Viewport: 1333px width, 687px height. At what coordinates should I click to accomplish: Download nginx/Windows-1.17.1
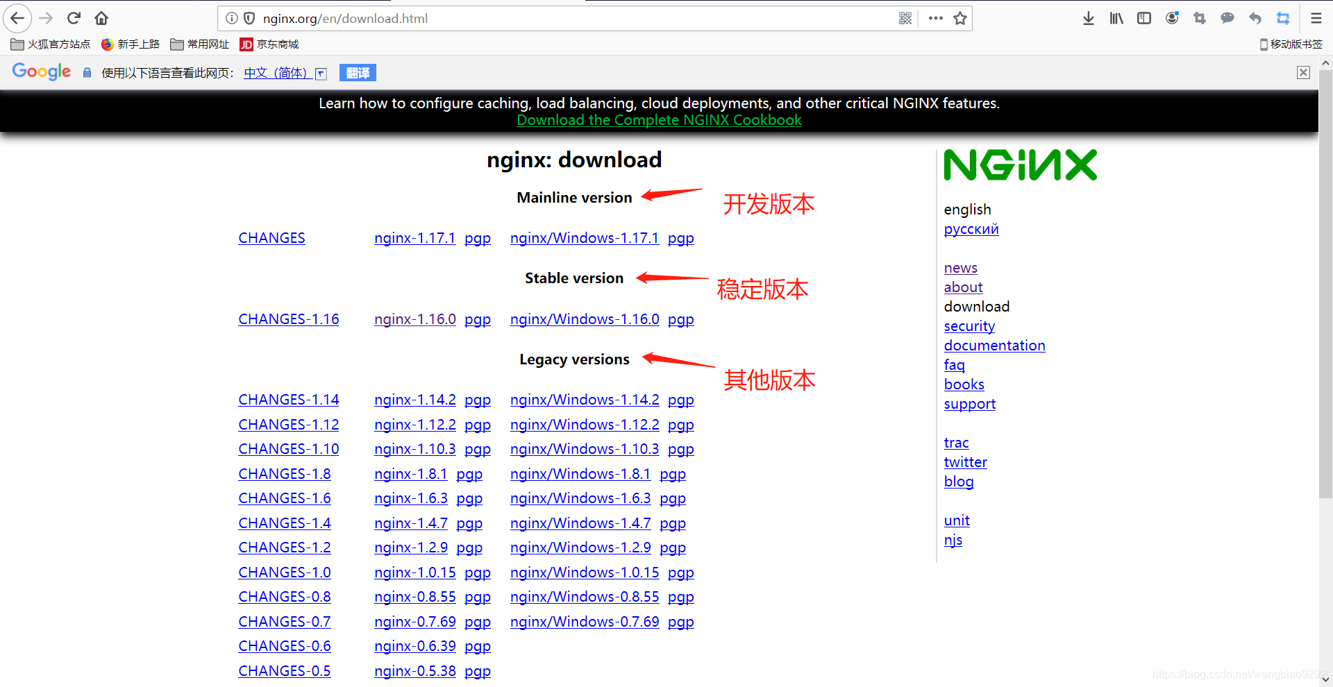click(585, 238)
